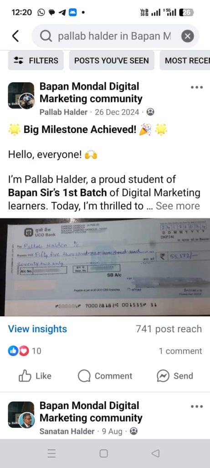Open View insights for the post
Viewport: 210px width, 468px height.
tap(37, 329)
